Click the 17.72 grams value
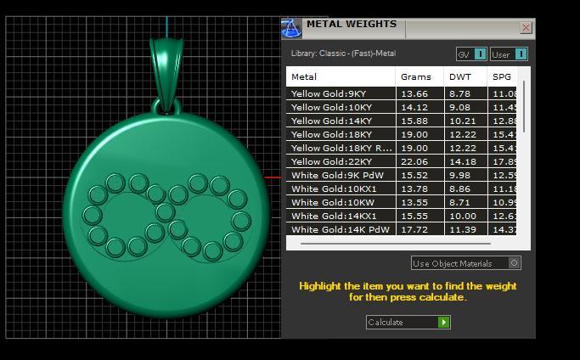580x360 pixels. point(414,230)
